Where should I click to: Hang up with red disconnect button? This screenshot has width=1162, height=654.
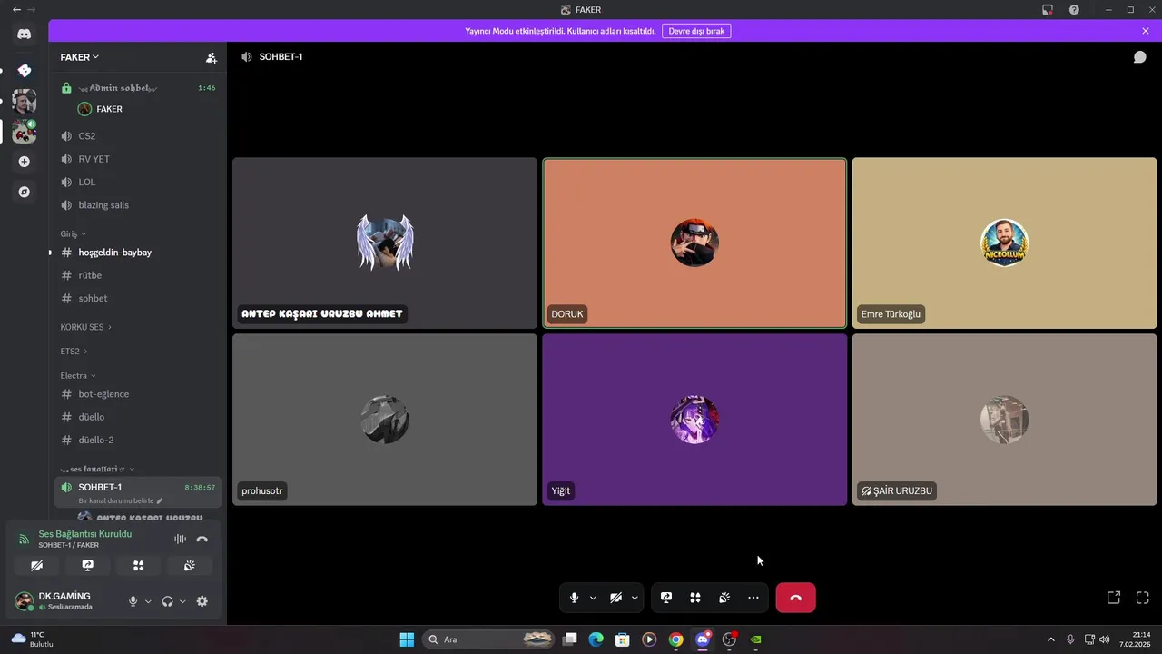[x=796, y=598]
